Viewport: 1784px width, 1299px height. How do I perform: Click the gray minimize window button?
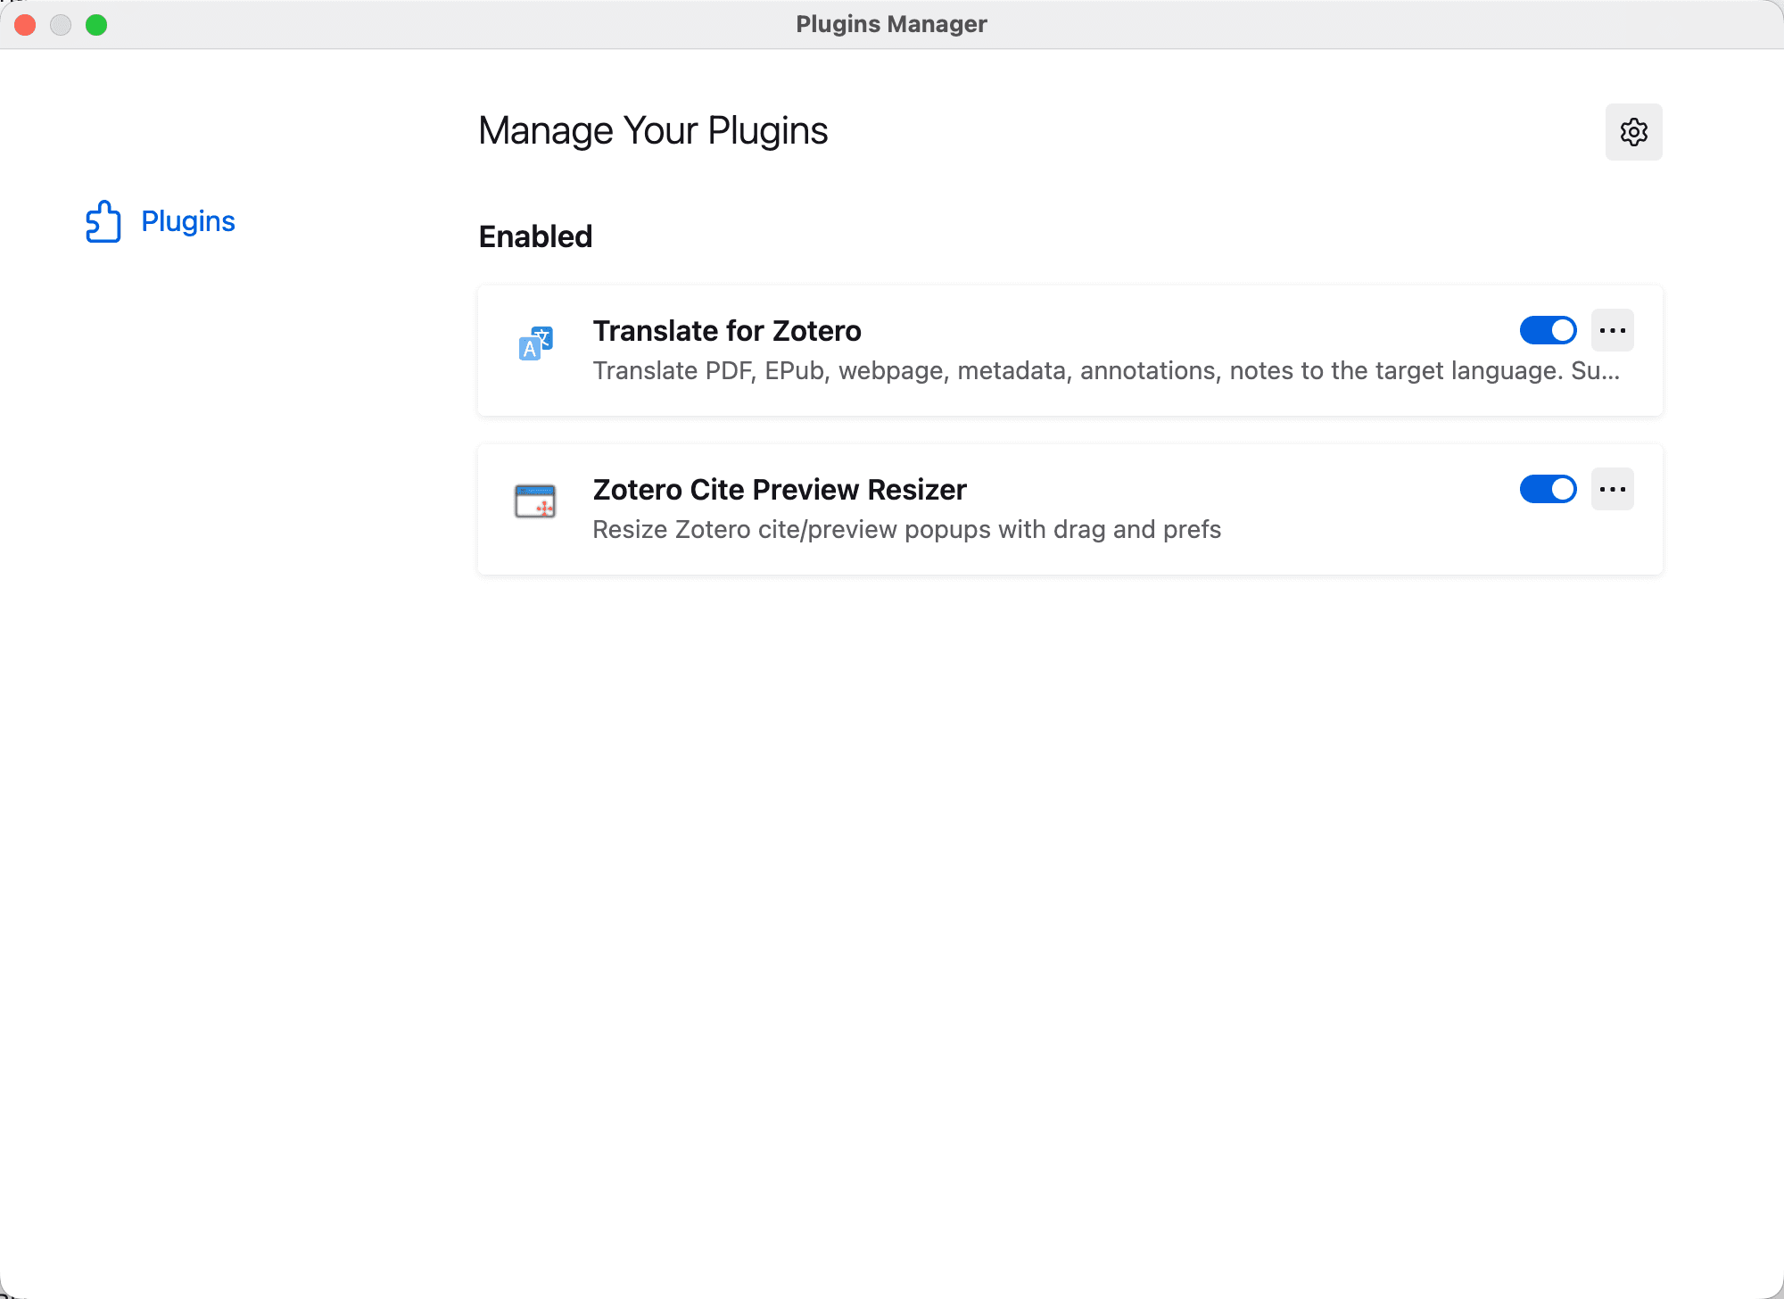61,25
